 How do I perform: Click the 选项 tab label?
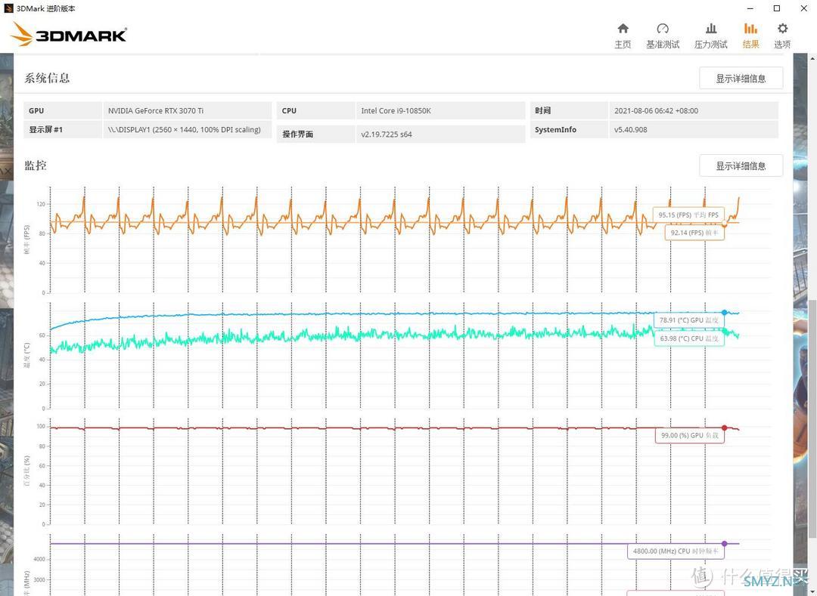pos(782,45)
